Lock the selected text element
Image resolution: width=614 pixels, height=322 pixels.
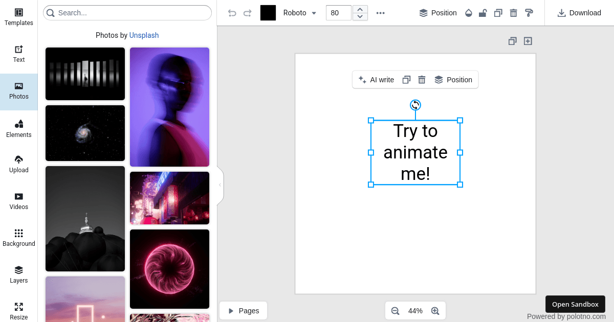point(483,13)
